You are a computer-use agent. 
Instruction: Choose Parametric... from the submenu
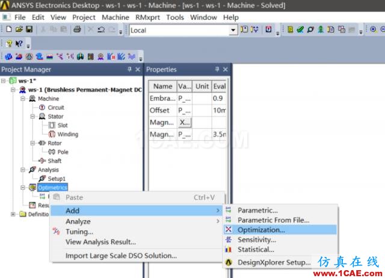click(280, 211)
